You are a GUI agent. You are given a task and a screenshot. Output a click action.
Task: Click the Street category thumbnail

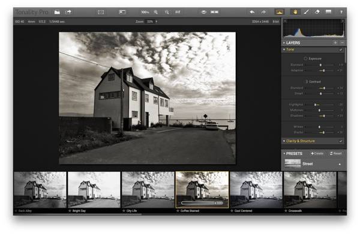293,164
